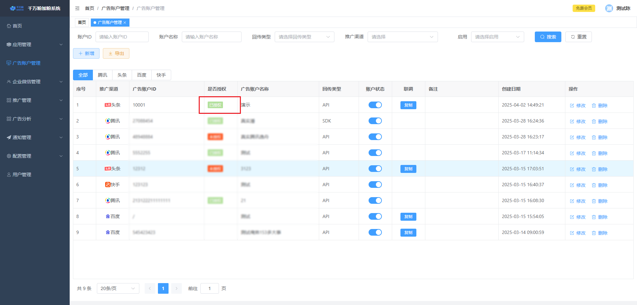Viewport: 637px width, 305px height.
Task: Click the sidebar collapse hamburger icon
Action: [x=77, y=8]
